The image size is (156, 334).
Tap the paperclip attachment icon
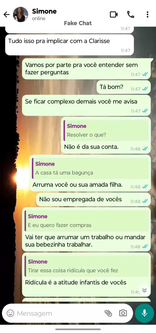[109, 313]
